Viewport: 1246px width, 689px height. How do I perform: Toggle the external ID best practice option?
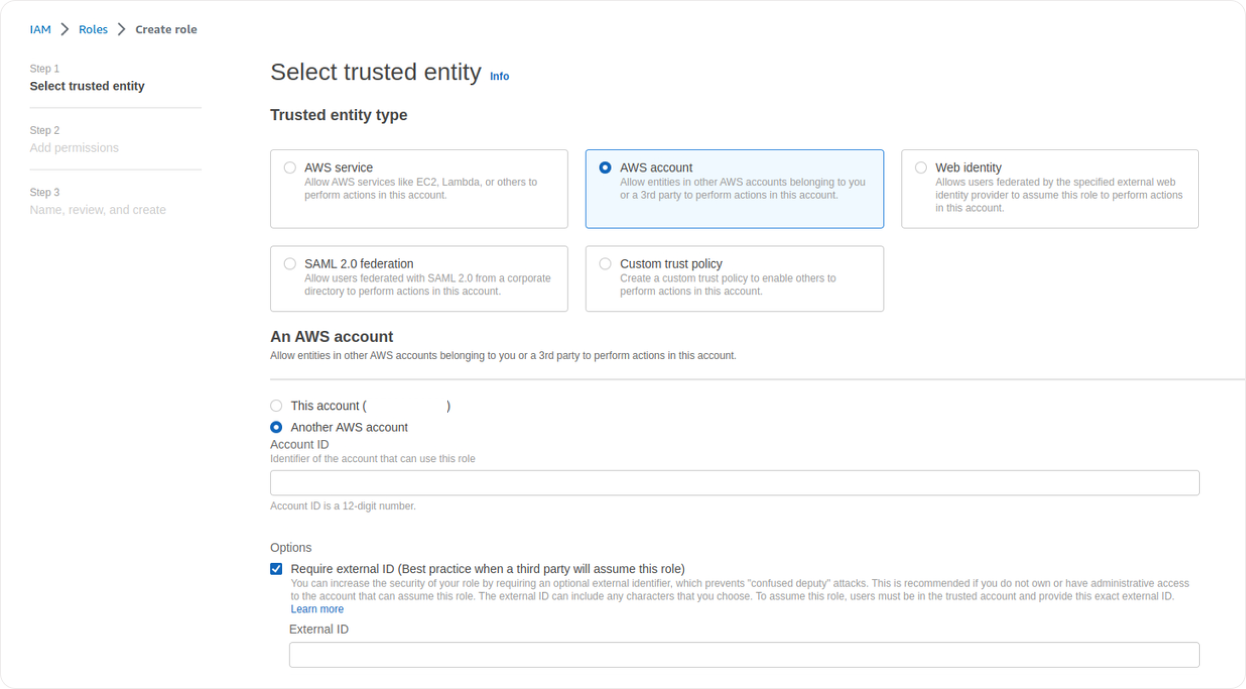(x=276, y=568)
